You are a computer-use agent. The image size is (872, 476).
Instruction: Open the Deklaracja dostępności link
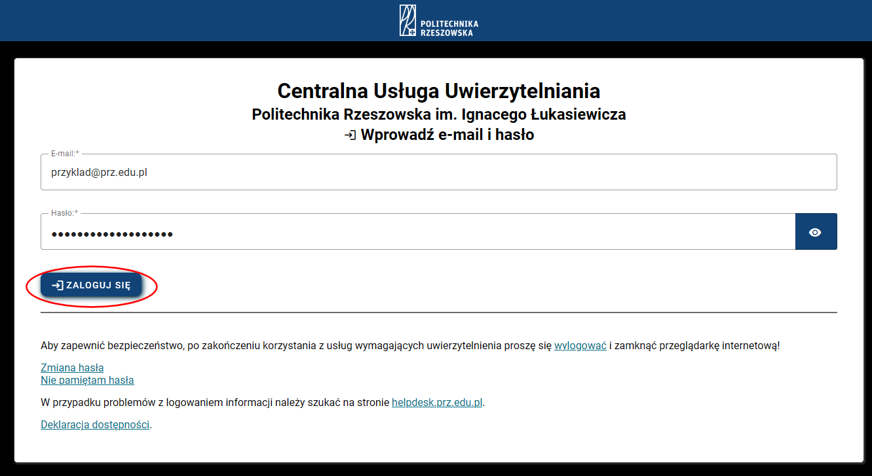(x=95, y=424)
